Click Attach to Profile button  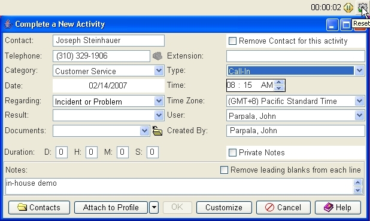111,207
